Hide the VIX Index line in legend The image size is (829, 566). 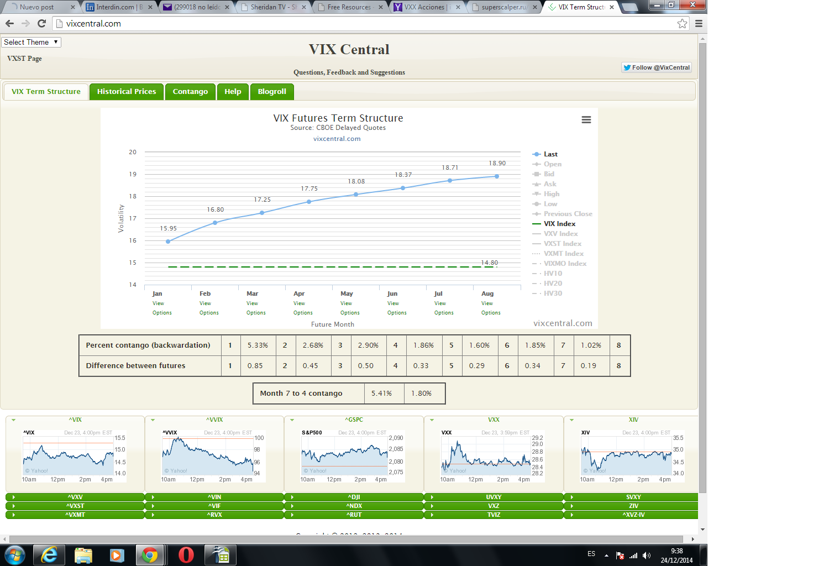tap(554, 224)
